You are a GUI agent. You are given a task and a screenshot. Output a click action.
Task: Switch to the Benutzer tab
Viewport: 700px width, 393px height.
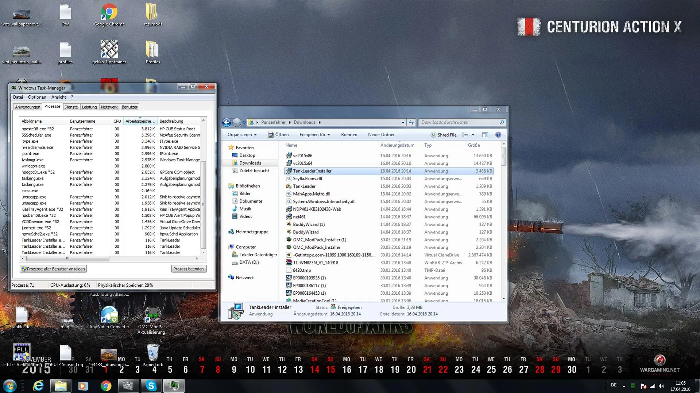point(129,107)
